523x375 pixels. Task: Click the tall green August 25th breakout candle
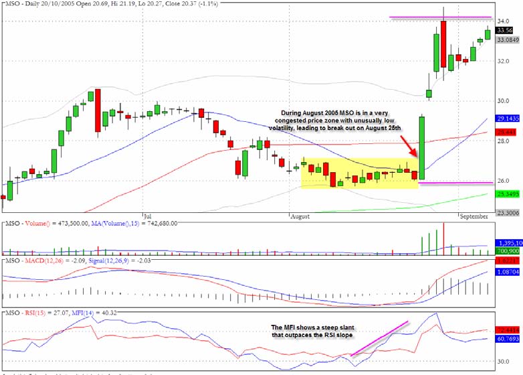coord(422,147)
